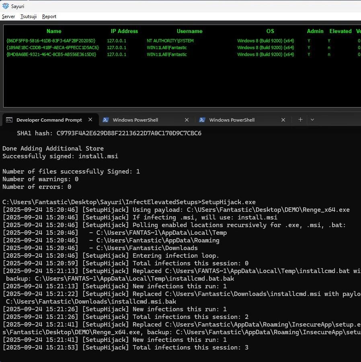
Task: Click the Windows 8 OS cell in the SYSTEM row
Action: [266, 41]
